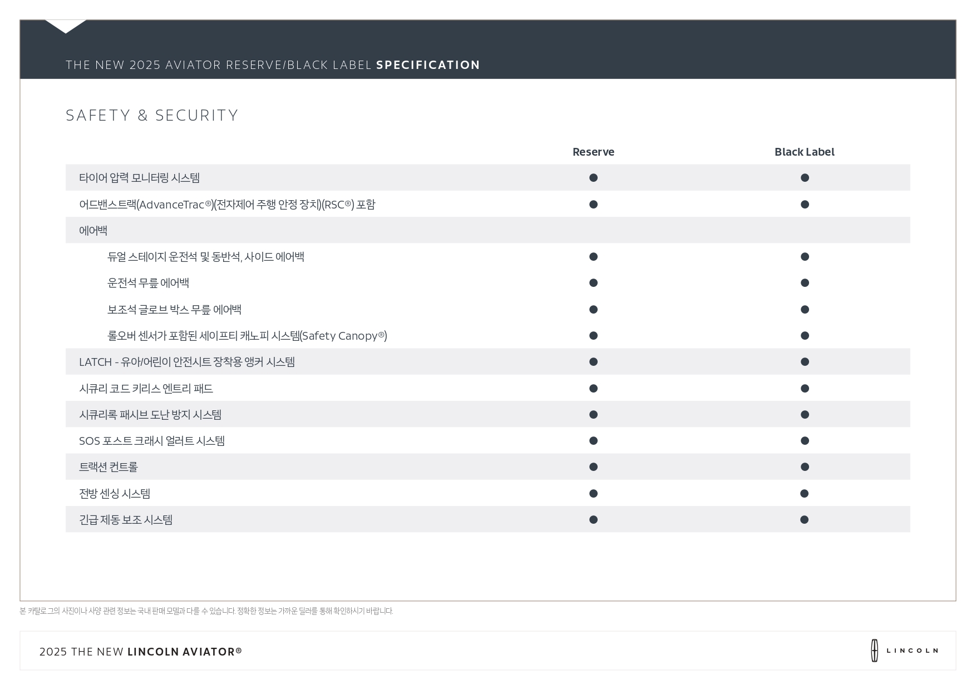Click Reserve dot for LATCH row
The height and width of the screenshot is (690, 976).
[593, 362]
